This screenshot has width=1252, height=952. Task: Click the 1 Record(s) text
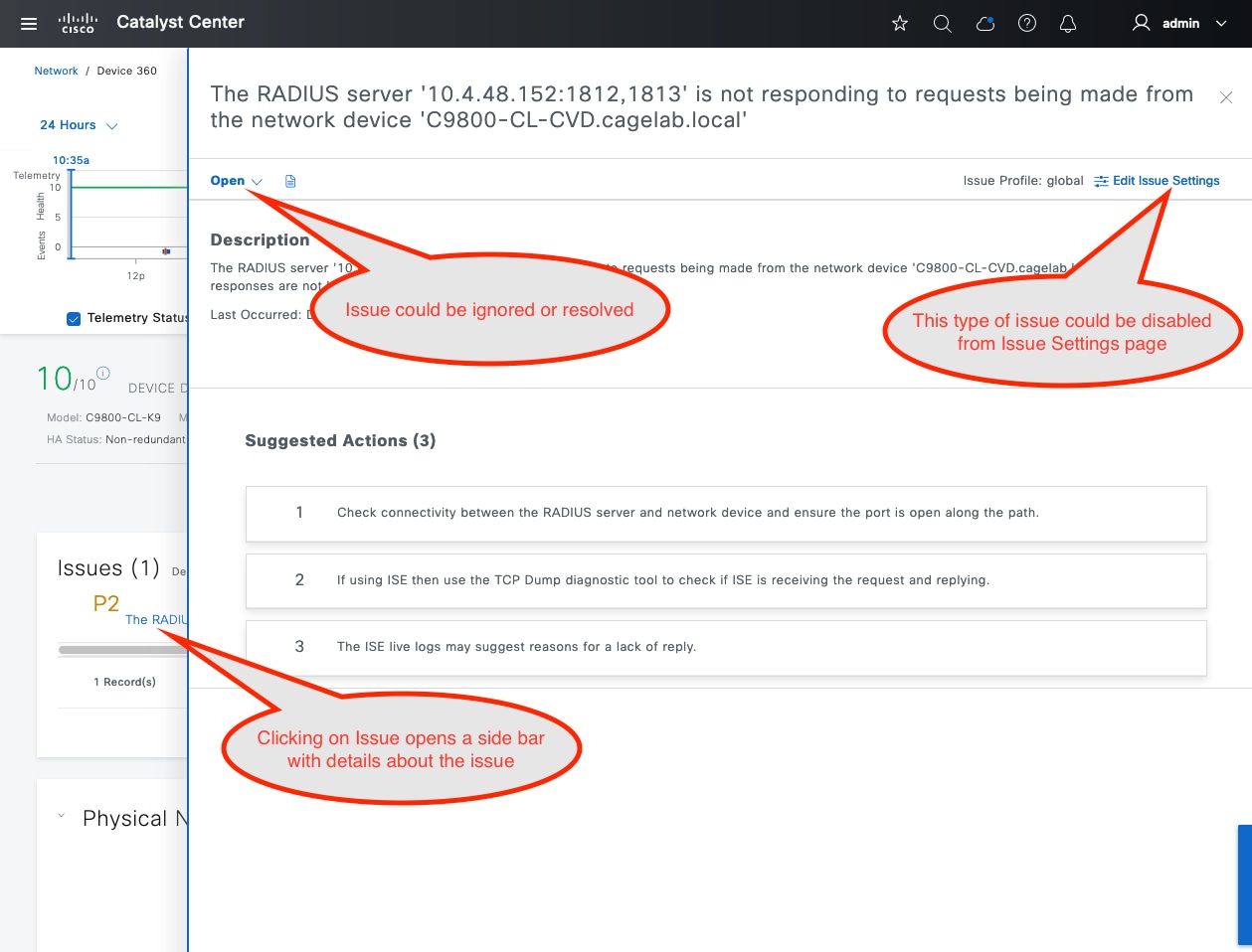tap(124, 682)
